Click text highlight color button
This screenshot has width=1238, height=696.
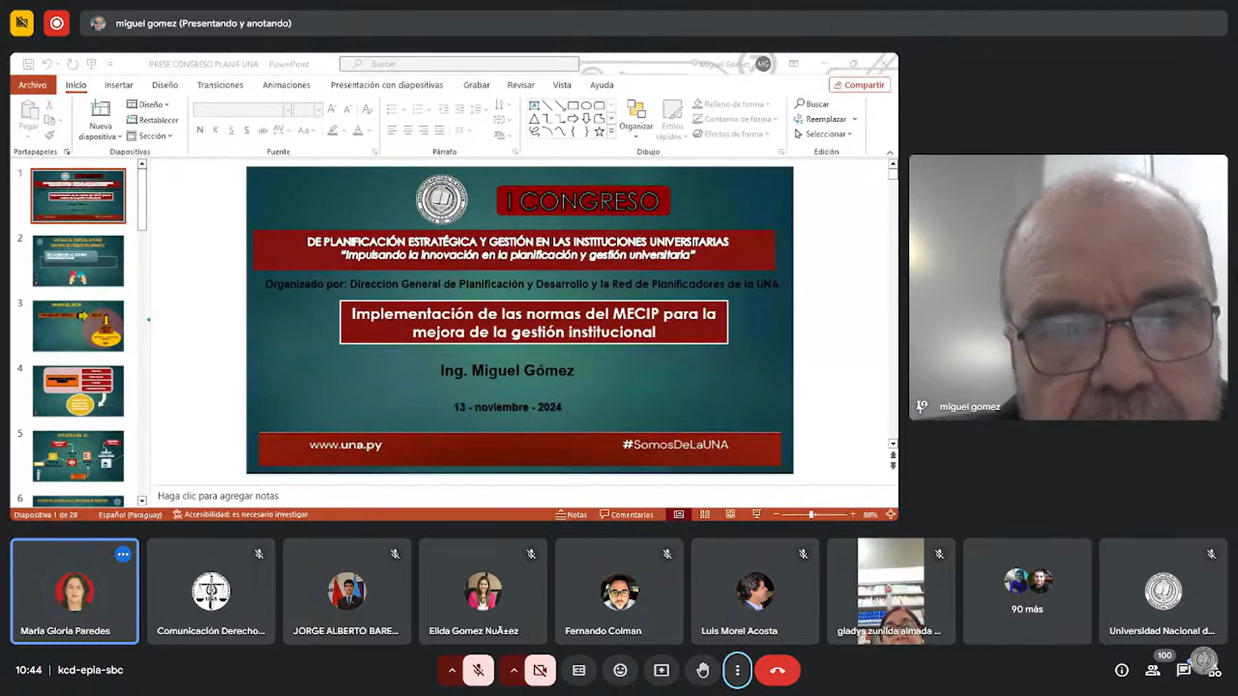pos(333,130)
